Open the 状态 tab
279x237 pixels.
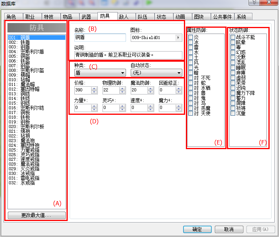164,17
